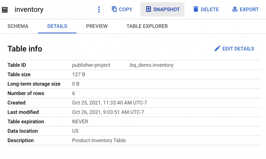Open the PREVIEW tab
This screenshot has height=159, width=266.
coord(97,26)
